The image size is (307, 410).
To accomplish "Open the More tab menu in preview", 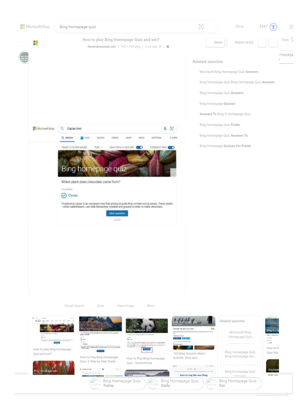I will [x=173, y=138].
